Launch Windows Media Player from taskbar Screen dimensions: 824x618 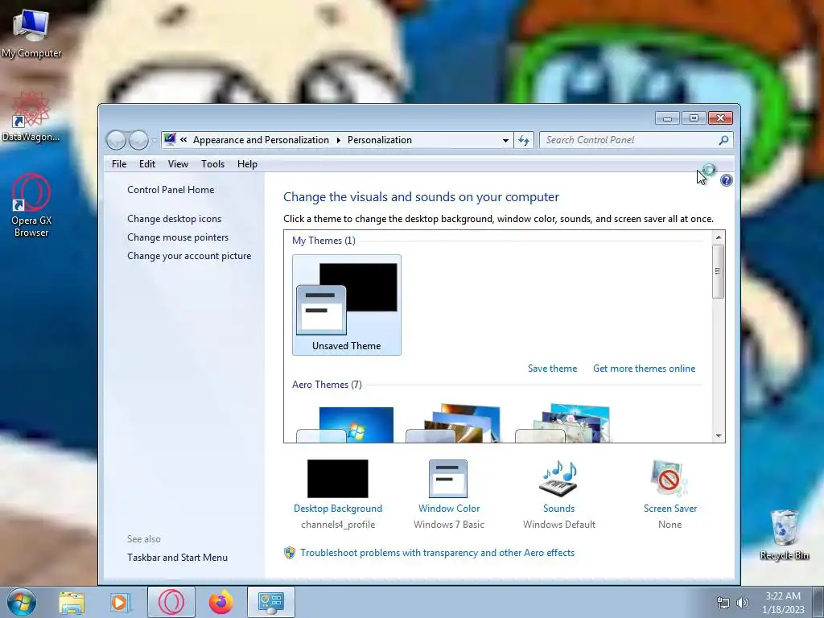point(120,602)
